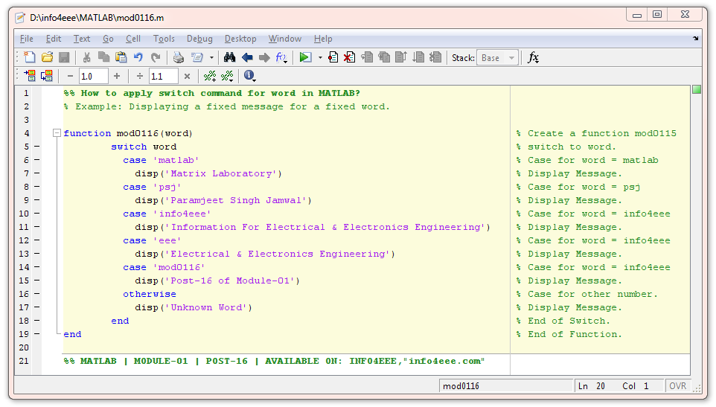Expand the Run button dropdown arrow
This screenshot has width=716, height=407.
click(320, 57)
